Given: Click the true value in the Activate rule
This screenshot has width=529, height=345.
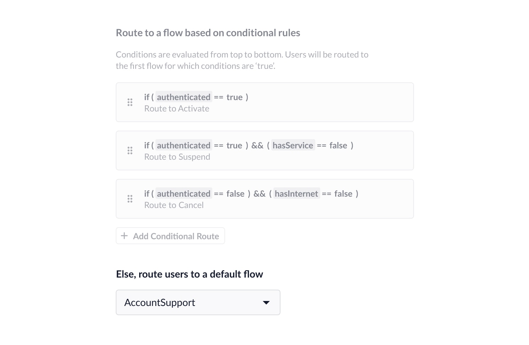Looking at the screenshot, I should [x=234, y=97].
